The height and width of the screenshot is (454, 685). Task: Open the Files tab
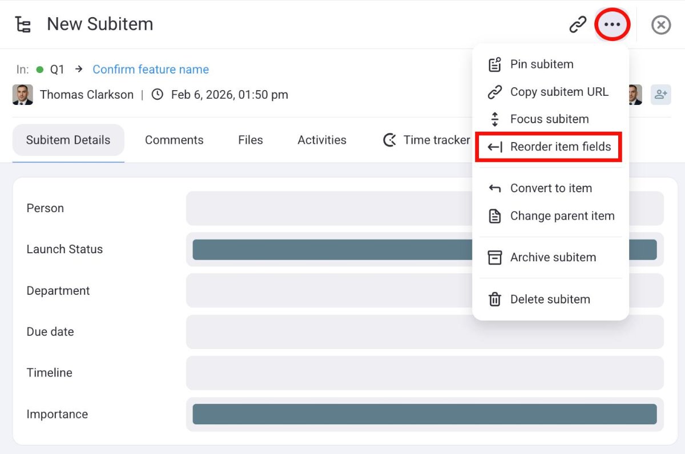(x=251, y=140)
